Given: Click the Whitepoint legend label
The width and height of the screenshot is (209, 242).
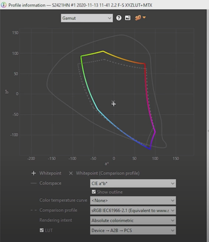Looking at the screenshot, I should coord(50,173).
